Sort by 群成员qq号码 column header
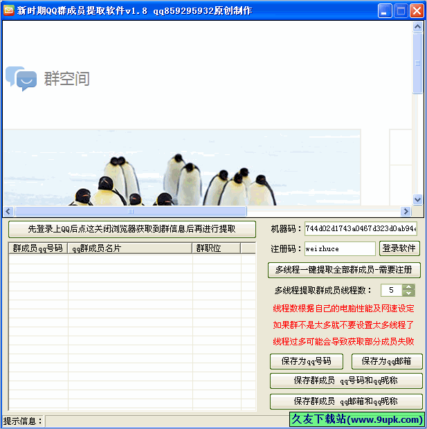 [x=38, y=248]
